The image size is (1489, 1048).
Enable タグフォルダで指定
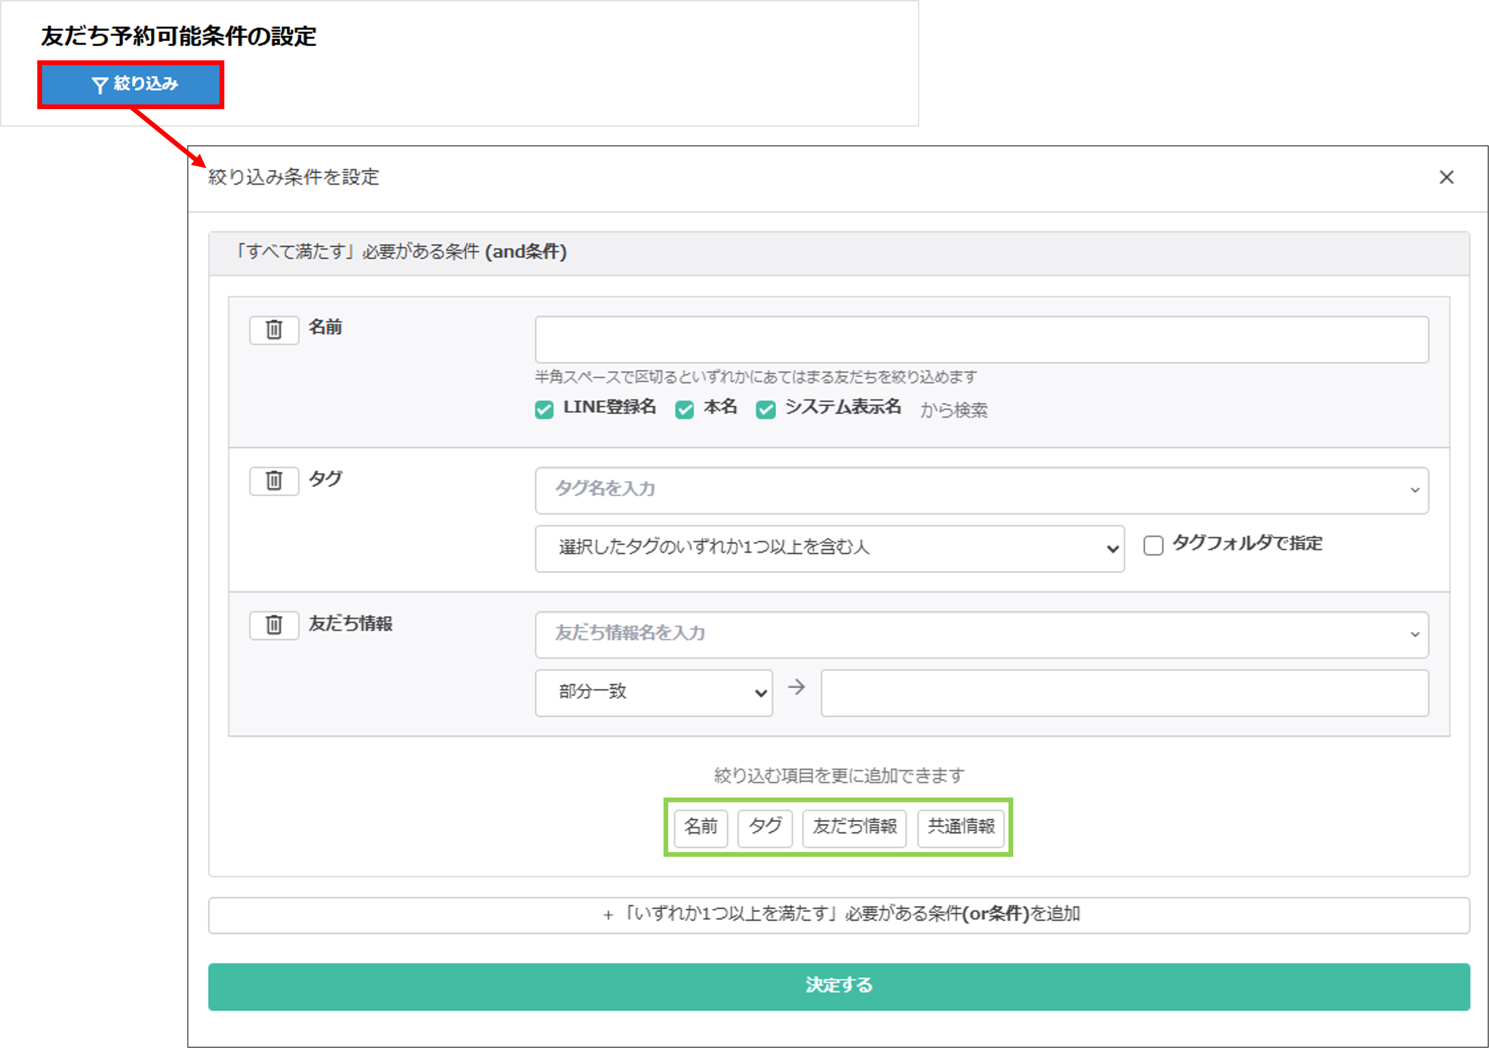(1154, 547)
